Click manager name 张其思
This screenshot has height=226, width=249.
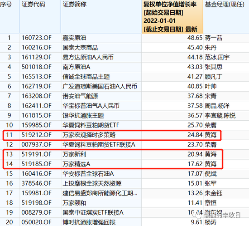point(213,67)
